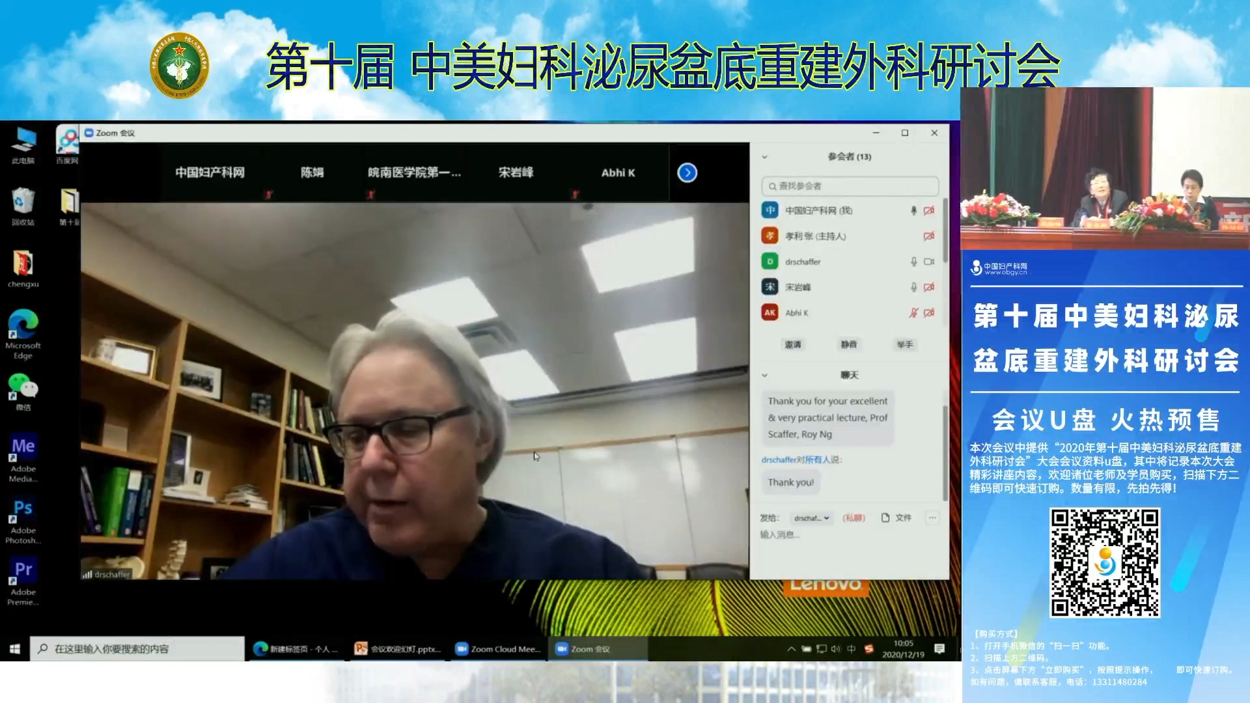Click the next participants arrow in gallery strip

687,172
